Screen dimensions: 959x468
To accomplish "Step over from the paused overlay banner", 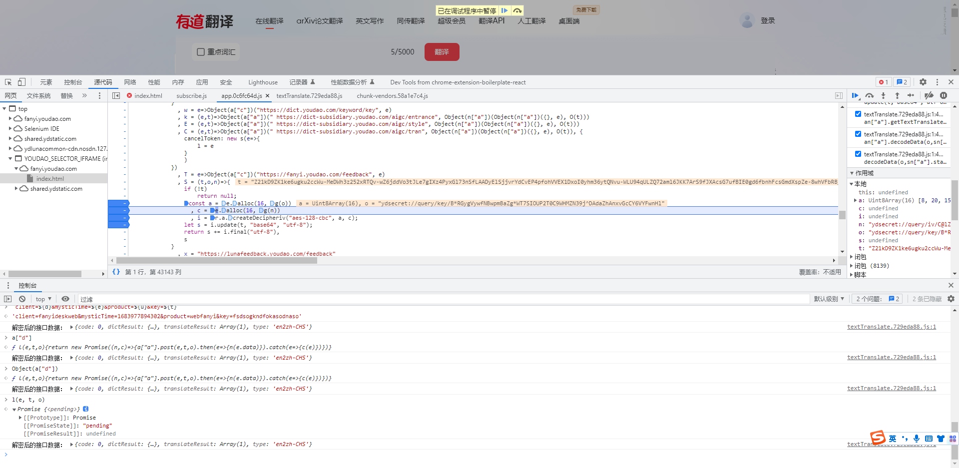I will (x=517, y=10).
